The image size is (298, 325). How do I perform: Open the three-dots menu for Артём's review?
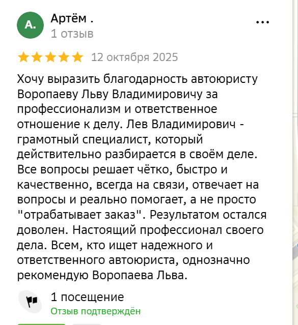[x=262, y=22]
